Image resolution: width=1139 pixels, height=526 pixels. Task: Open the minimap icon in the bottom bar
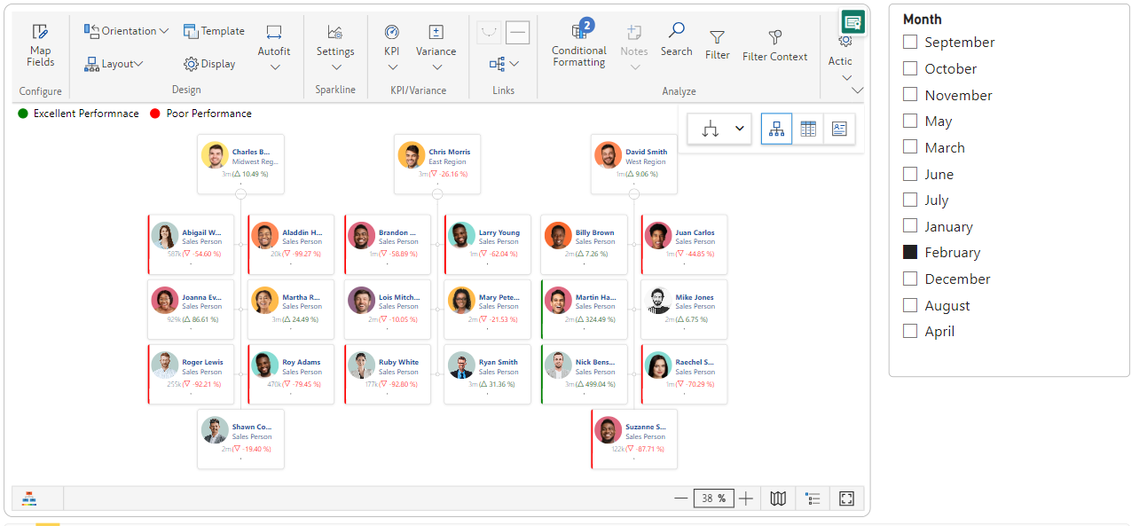coord(778,499)
